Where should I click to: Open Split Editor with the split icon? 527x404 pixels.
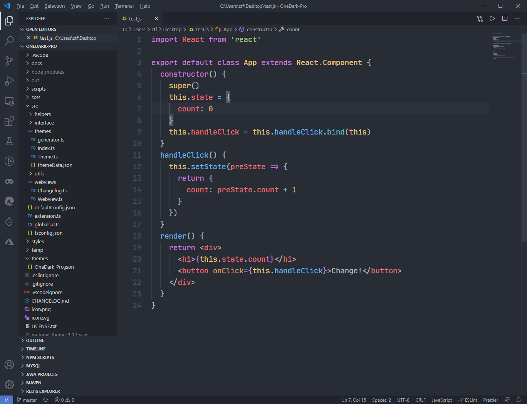click(x=505, y=18)
